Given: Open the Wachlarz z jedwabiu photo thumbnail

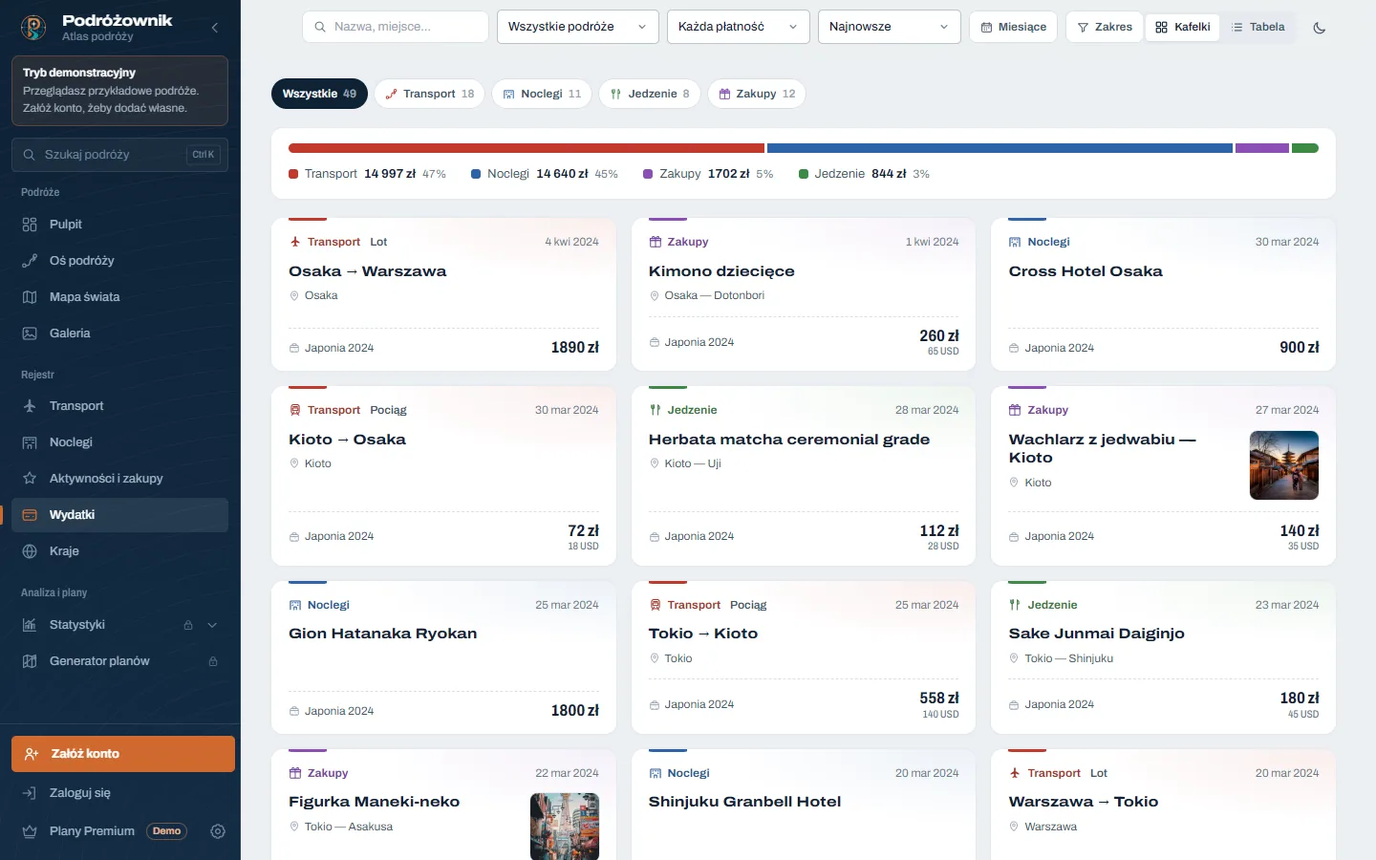Looking at the screenshot, I should (1284, 465).
